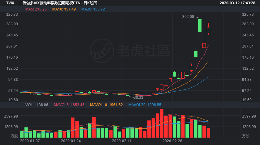Click the 2020-02-28 date label

[x=172, y=141]
